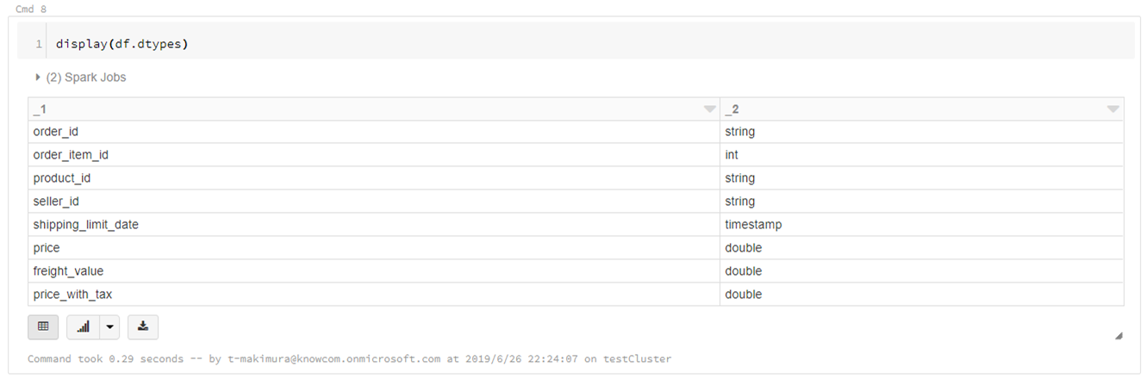This screenshot has width=1146, height=379.
Task: Open the _1 column sort arrow
Action: tap(709, 109)
